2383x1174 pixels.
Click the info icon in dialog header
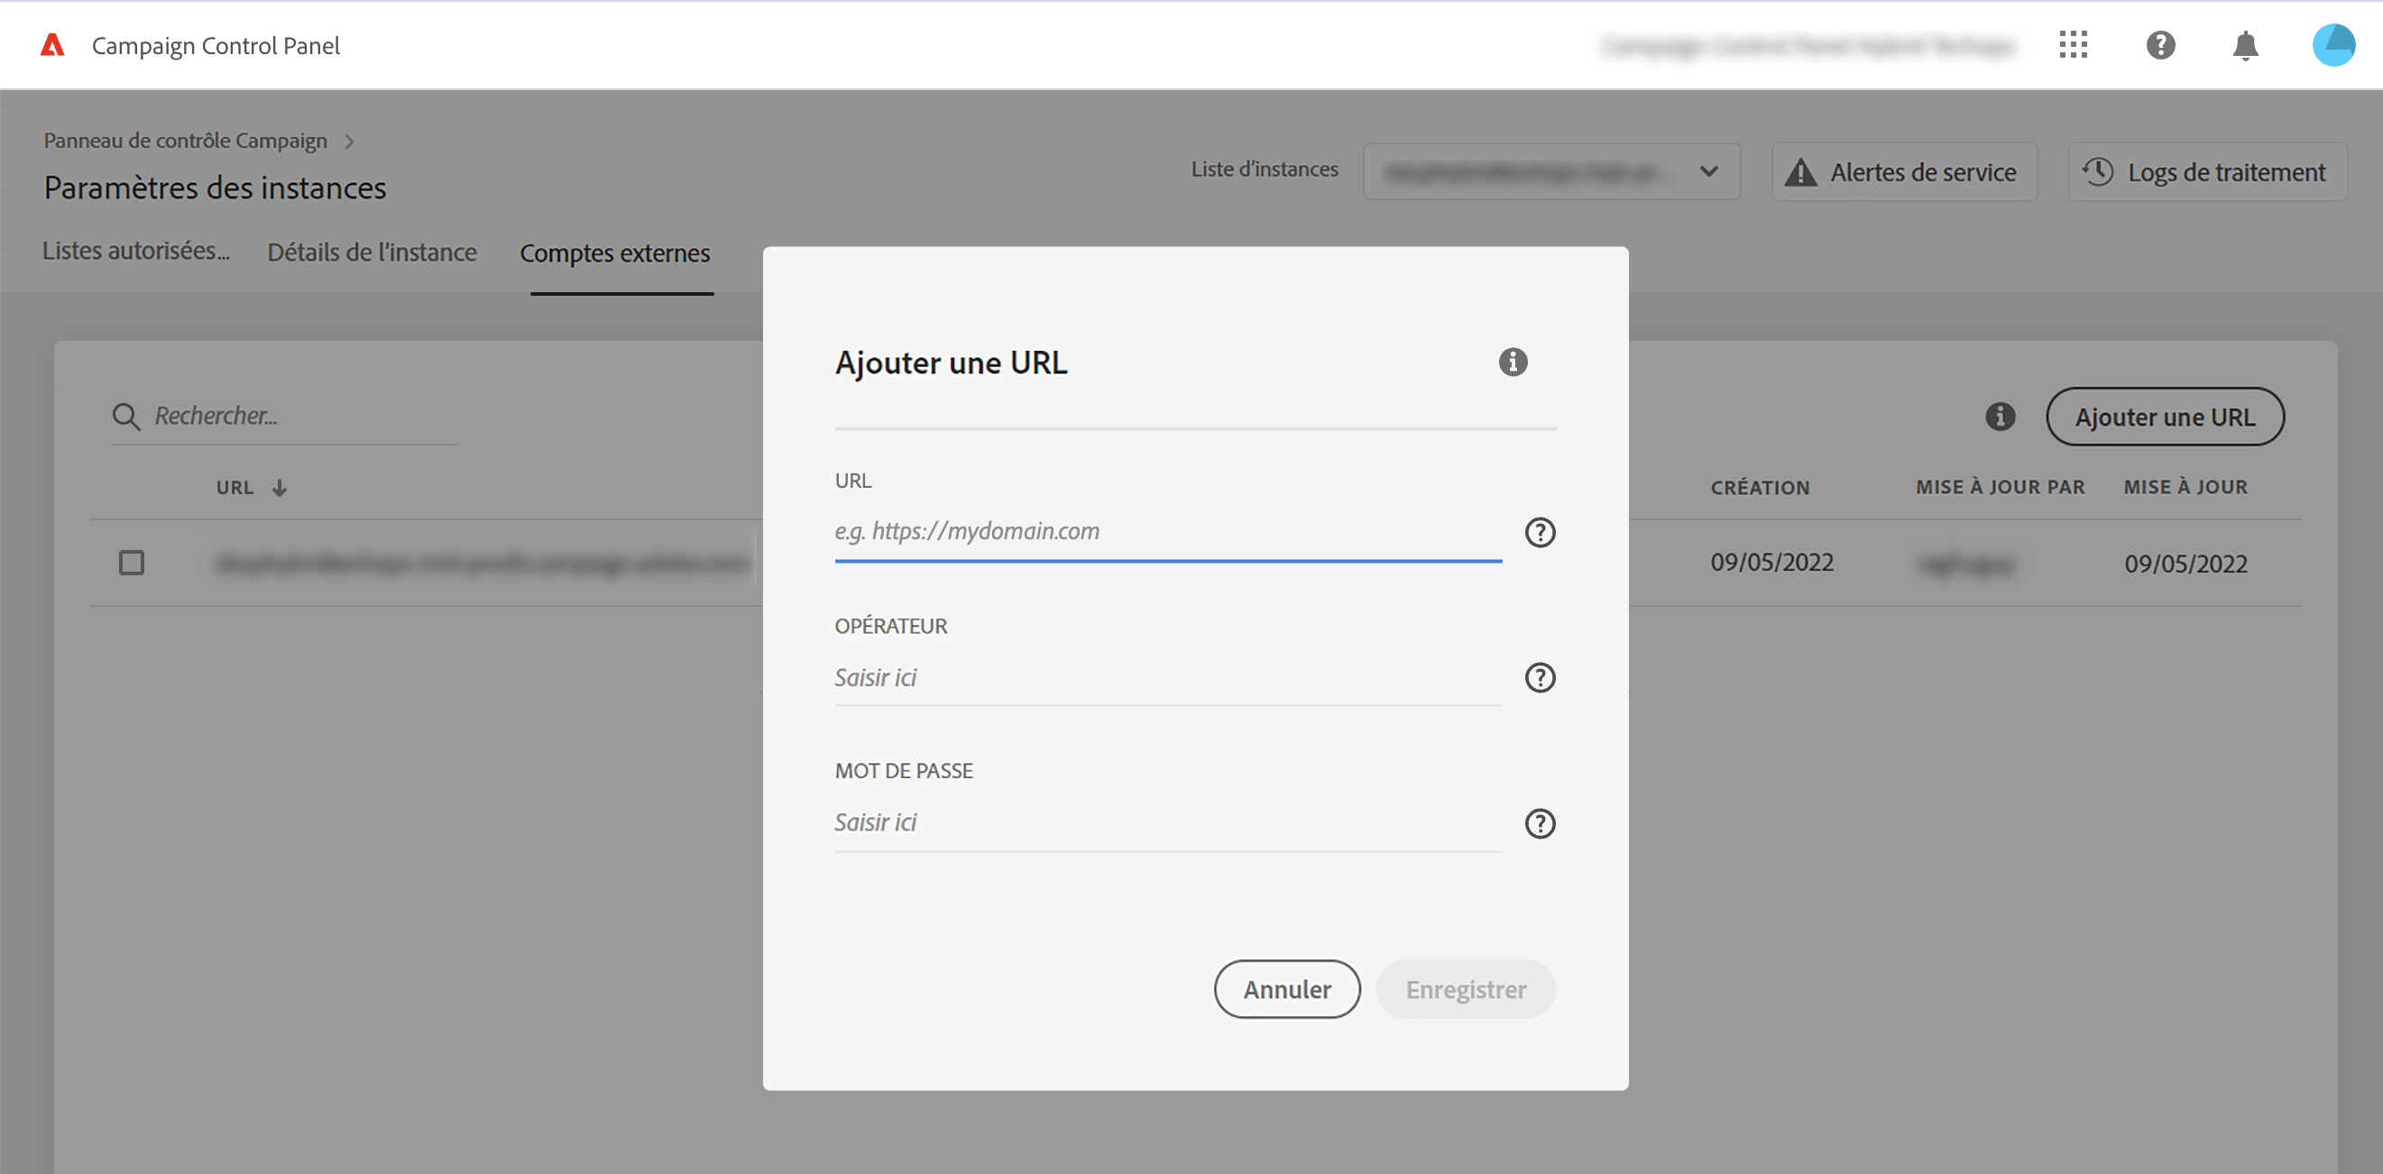click(1513, 362)
